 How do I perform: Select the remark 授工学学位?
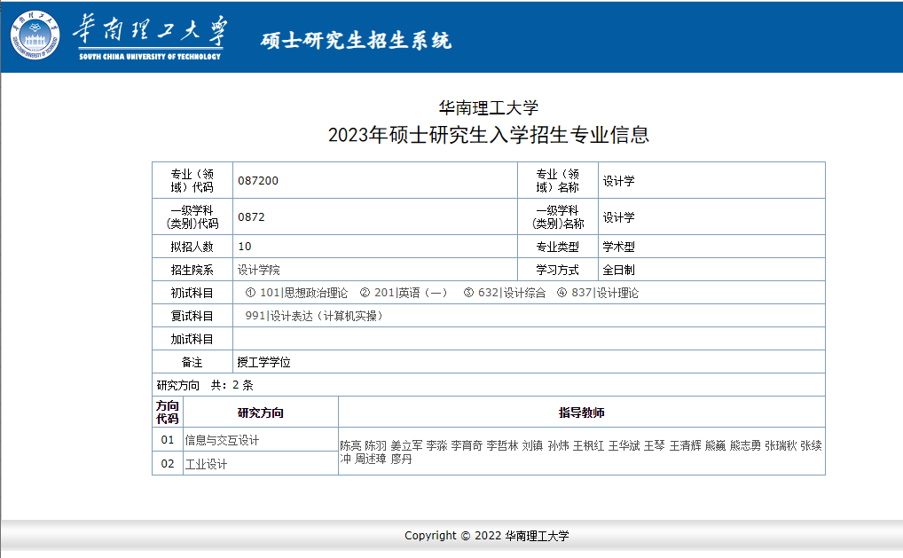[x=263, y=362]
